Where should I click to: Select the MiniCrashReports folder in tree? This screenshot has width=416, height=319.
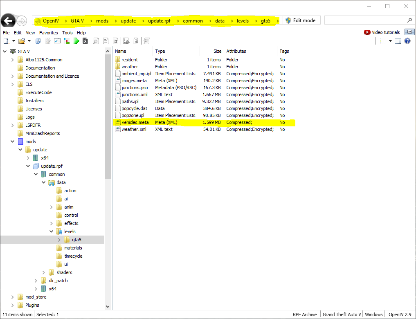43,133
